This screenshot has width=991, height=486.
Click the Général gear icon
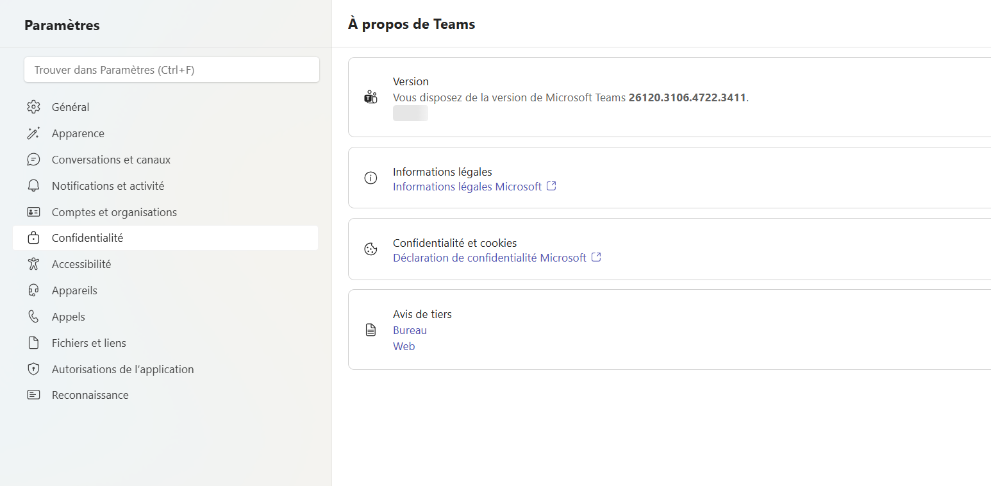click(x=33, y=107)
